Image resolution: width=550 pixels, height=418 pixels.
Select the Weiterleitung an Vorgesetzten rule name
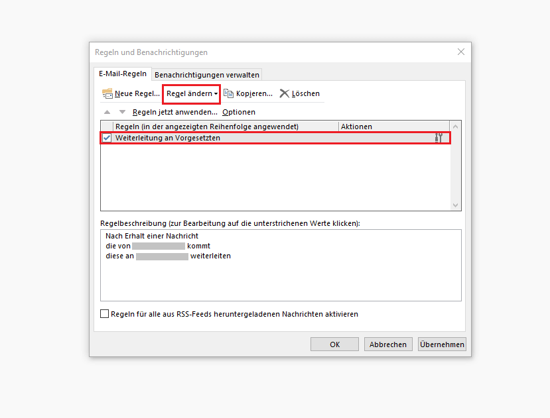(168, 138)
